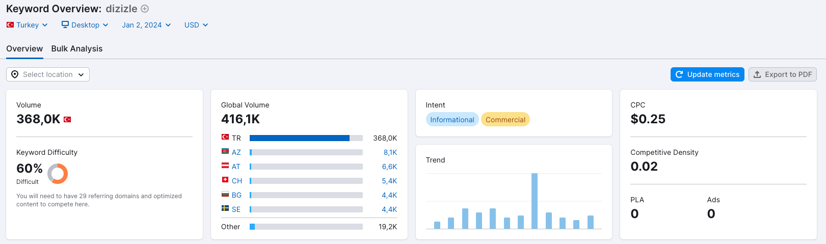Open the Select location combo box
The width and height of the screenshot is (826, 244).
48,74
